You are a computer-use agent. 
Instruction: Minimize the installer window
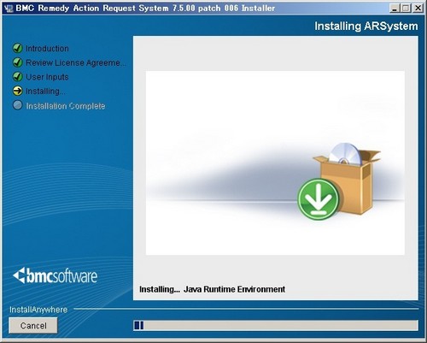(x=395, y=8)
